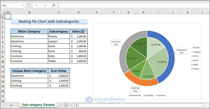The image size is (210, 109).
Task: Click Sofas in the chart legend
Action: [195, 64]
